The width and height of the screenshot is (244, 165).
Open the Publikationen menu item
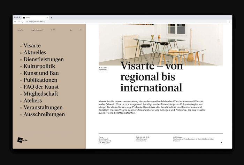click(40, 80)
